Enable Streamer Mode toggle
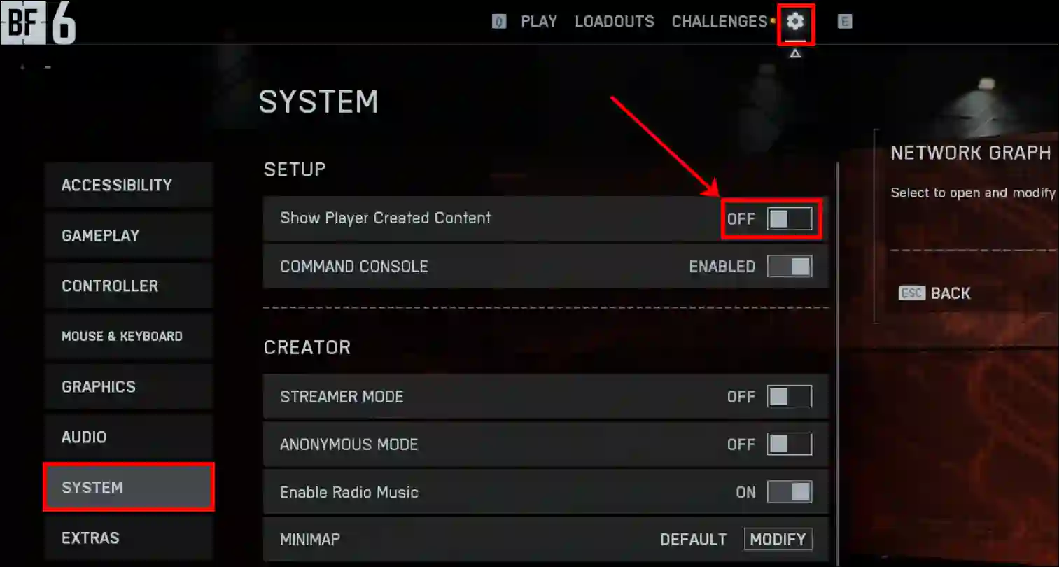1059x567 pixels. 790,396
